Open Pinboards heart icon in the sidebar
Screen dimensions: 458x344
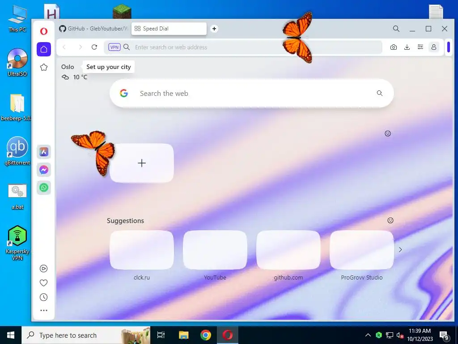click(43, 283)
